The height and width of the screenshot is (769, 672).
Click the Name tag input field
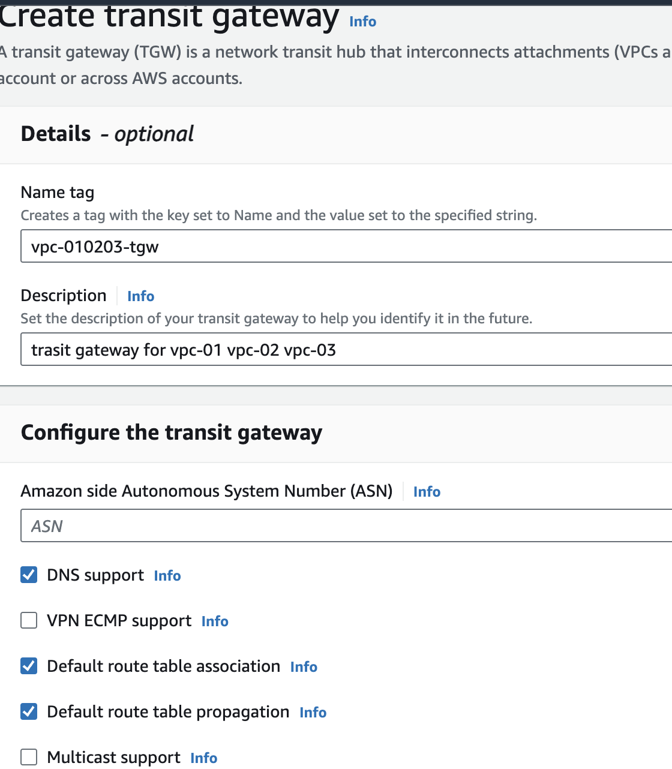coord(346,247)
